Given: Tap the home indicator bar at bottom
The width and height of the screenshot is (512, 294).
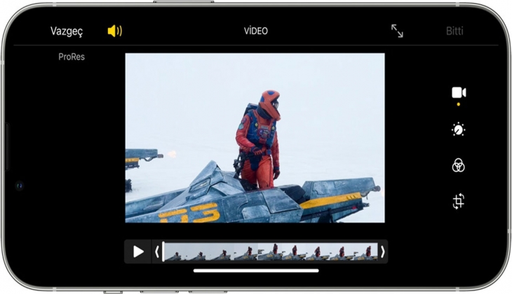Looking at the screenshot, I should point(256,270).
